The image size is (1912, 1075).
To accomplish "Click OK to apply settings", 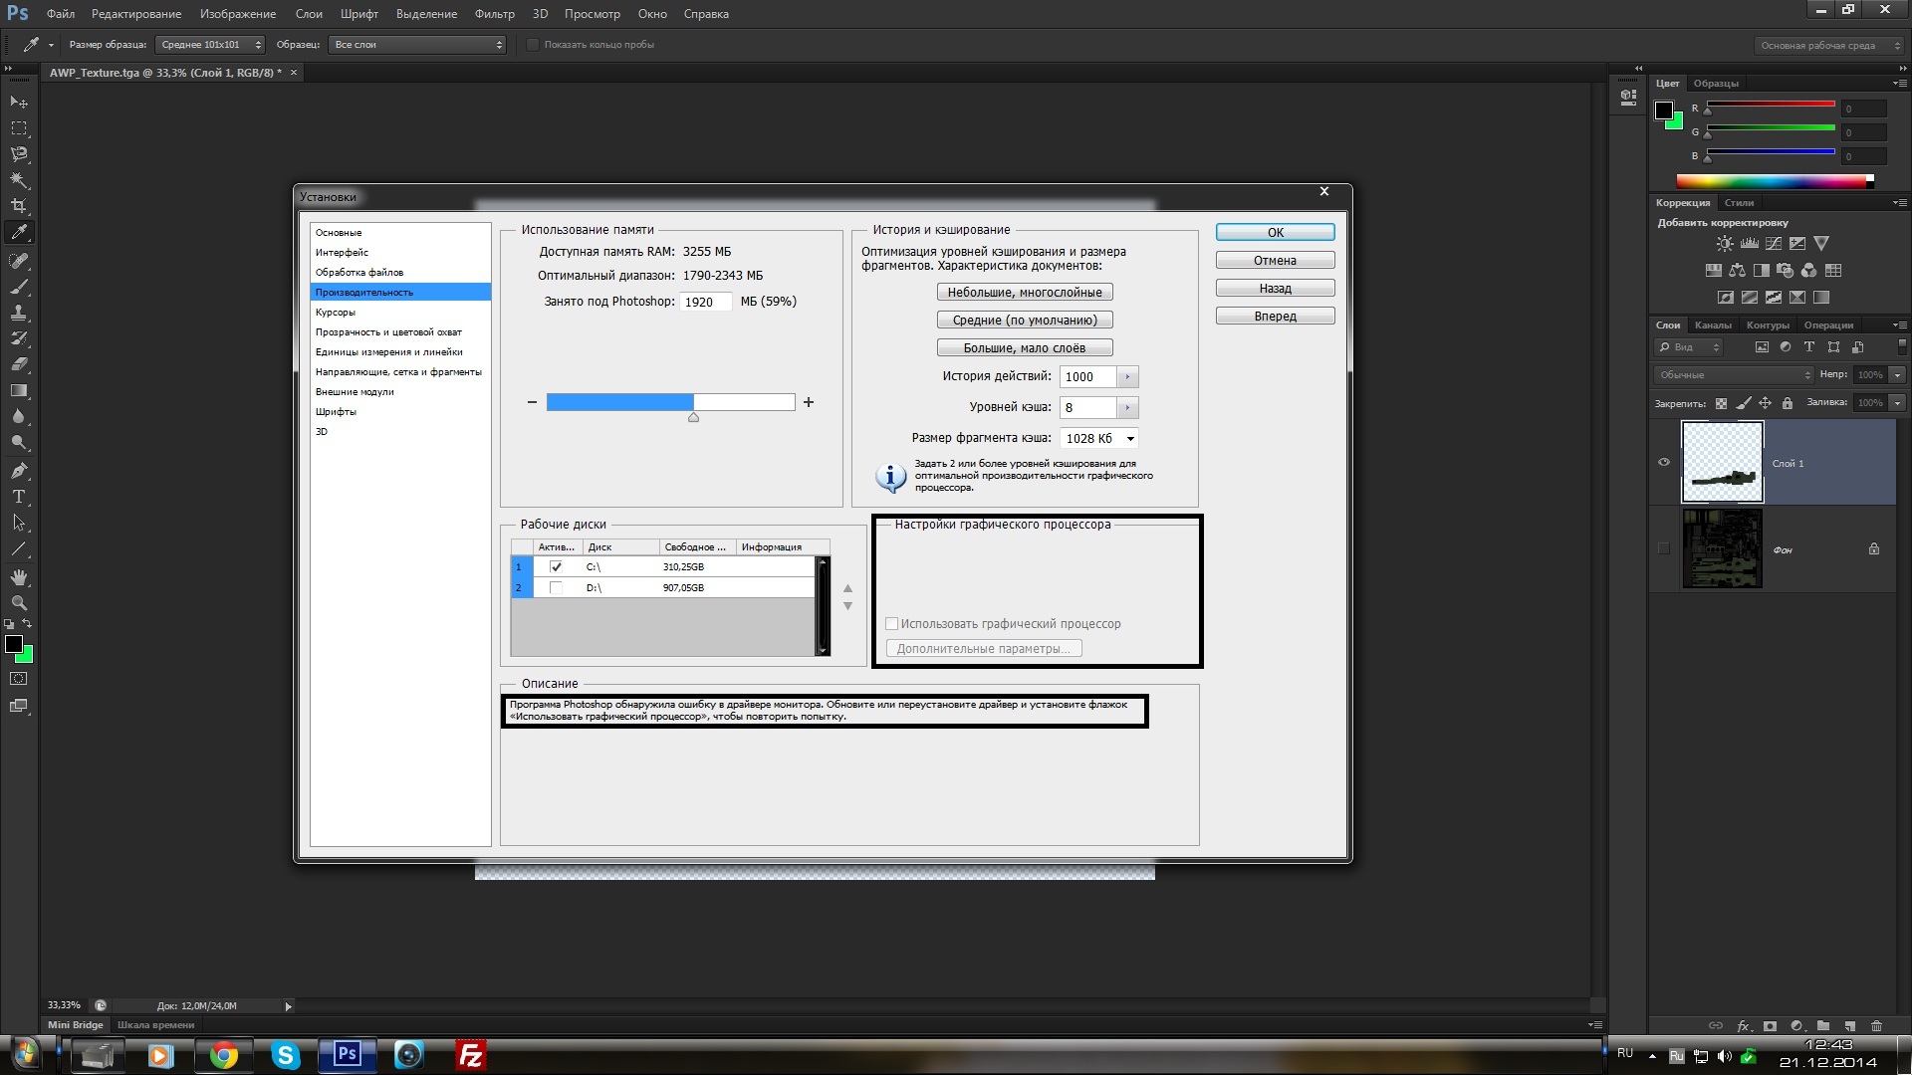I will click(1273, 232).
